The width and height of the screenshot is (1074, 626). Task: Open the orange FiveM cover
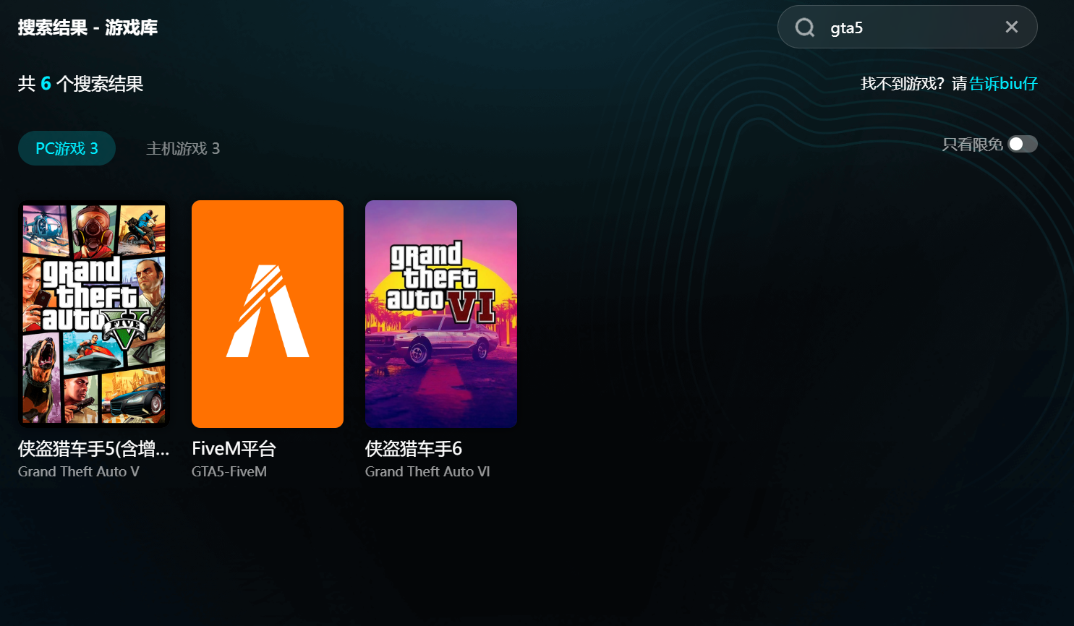click(268, 314)
